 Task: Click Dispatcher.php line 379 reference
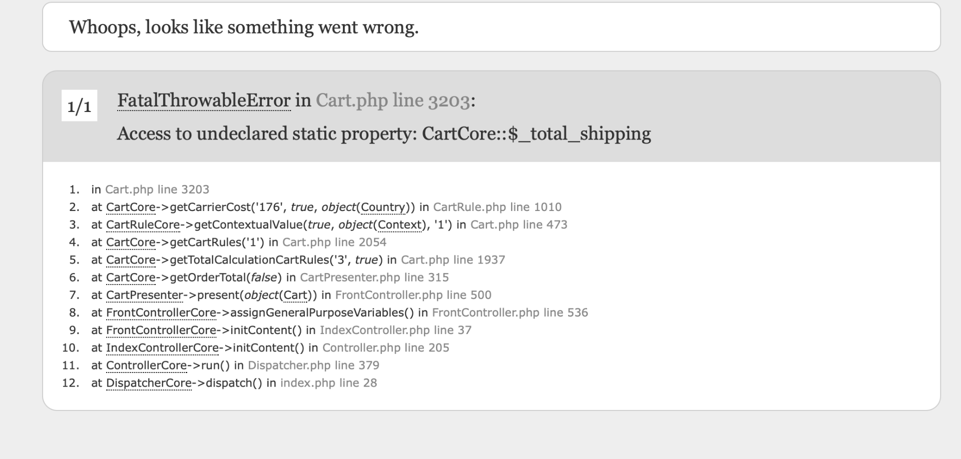(313, 365)
